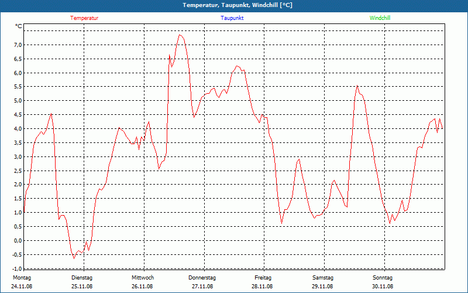Click the Montag day label

[x=22, y=278]
